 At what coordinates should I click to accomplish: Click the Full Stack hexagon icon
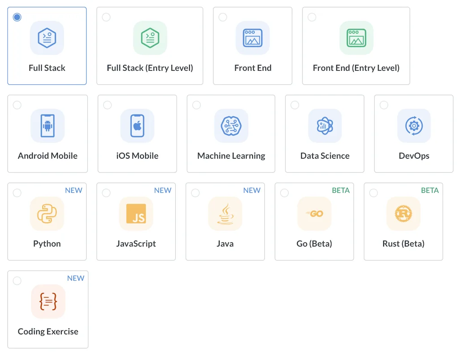coord(47,38)
